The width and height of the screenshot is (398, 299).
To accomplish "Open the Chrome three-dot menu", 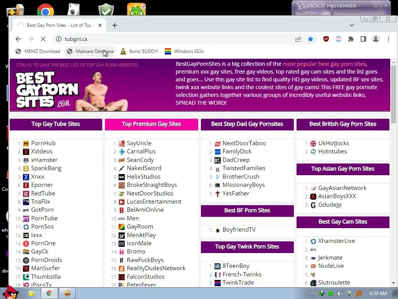I will [388, 39].
